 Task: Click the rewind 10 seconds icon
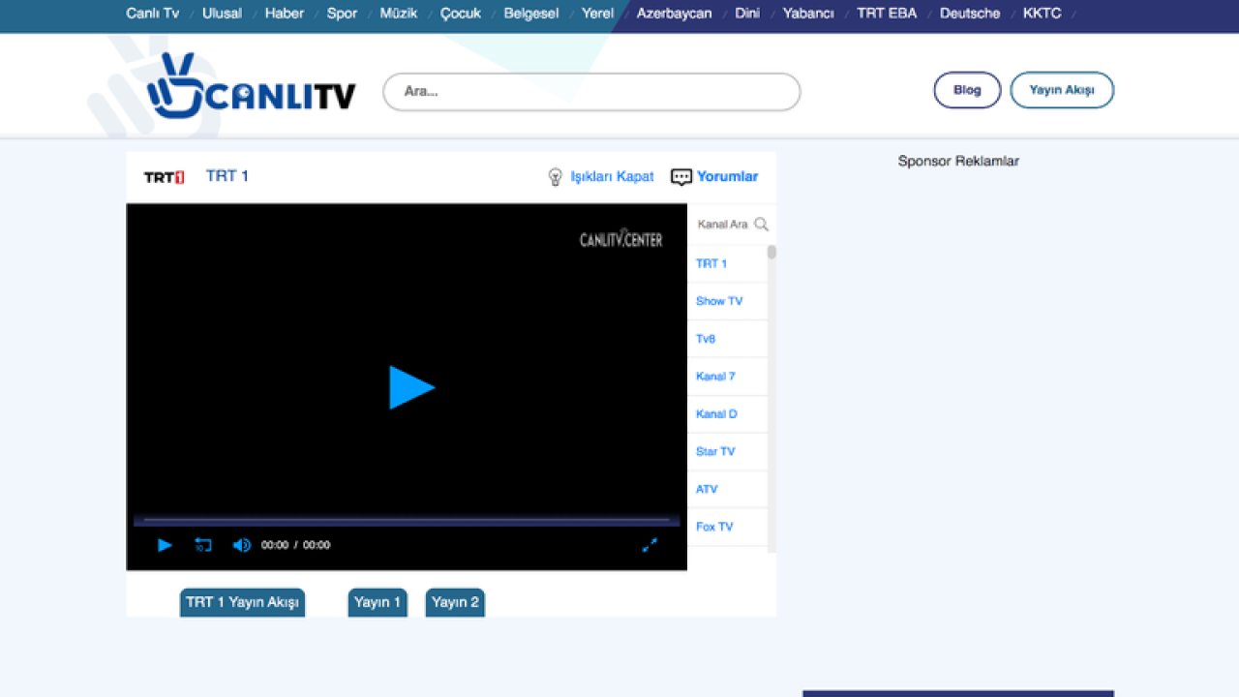202,545
